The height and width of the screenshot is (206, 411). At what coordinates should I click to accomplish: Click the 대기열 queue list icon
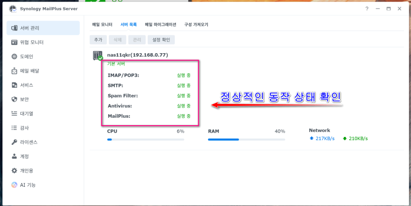[x=14, y=114]
